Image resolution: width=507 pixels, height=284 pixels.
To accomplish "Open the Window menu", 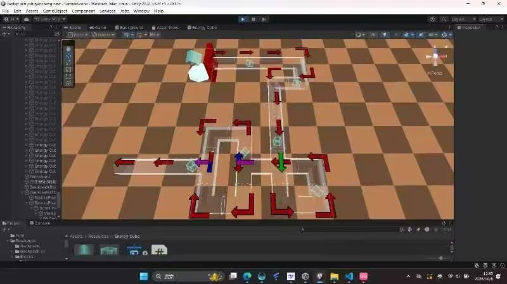I will pyautogui.click(x=141, y=11).
